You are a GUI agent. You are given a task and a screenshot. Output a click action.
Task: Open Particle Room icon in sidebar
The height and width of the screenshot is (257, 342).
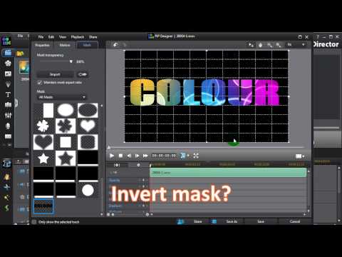tap(8, 84)
